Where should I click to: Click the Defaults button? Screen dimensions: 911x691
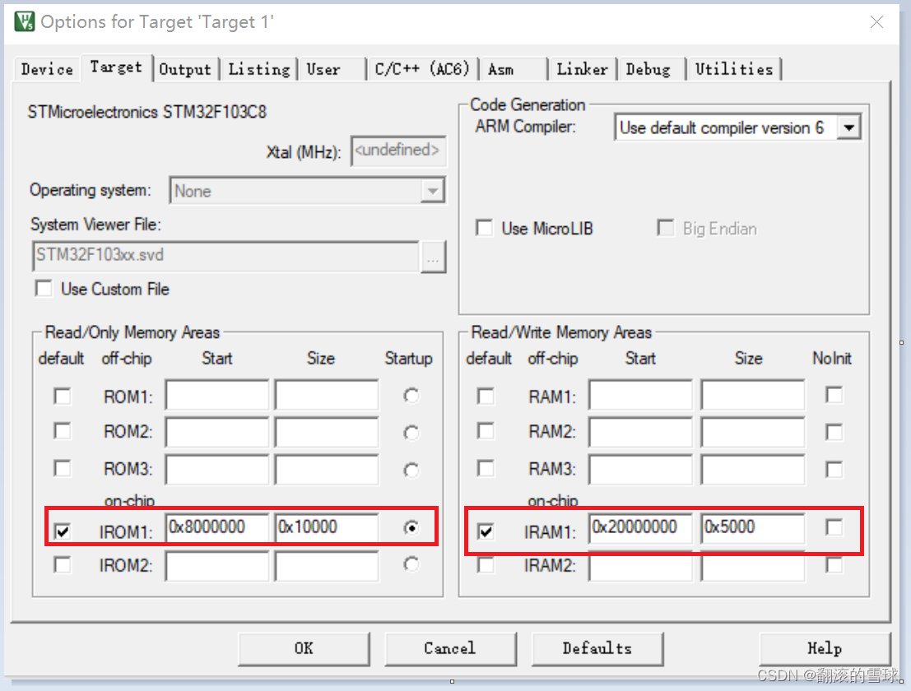click(x=597, y=649)
